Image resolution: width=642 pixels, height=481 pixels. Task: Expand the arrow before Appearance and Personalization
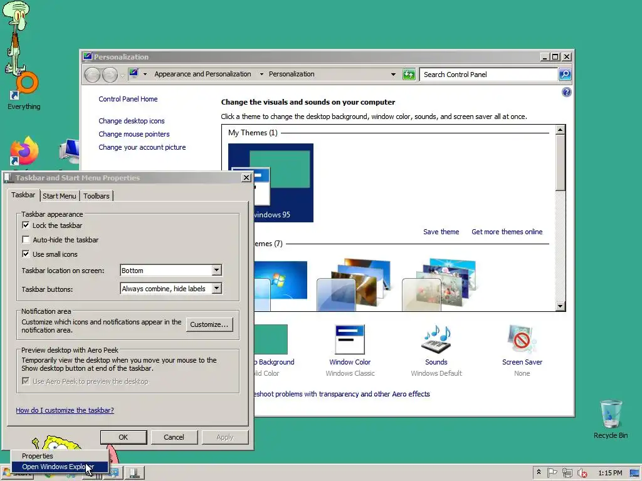145,74
